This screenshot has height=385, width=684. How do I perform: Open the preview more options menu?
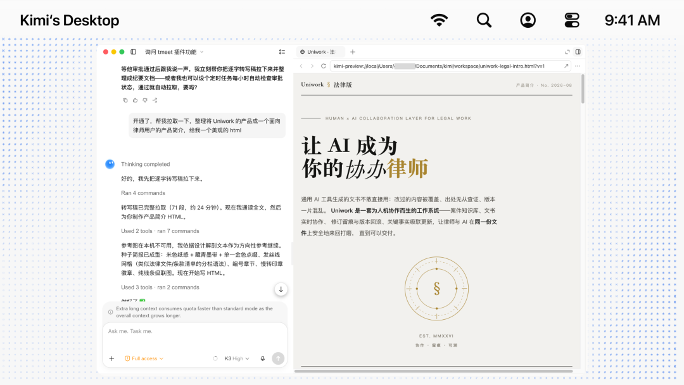(578, 66)
